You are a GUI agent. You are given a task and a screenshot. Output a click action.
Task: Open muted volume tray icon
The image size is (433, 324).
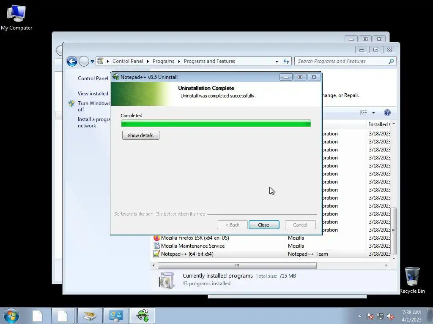[390, 316]
